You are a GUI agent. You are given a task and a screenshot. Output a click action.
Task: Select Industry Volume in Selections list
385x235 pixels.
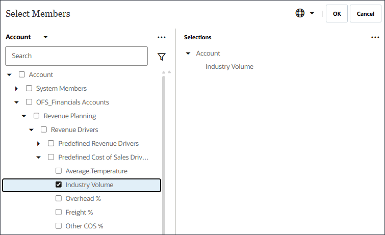click(229, 67)
